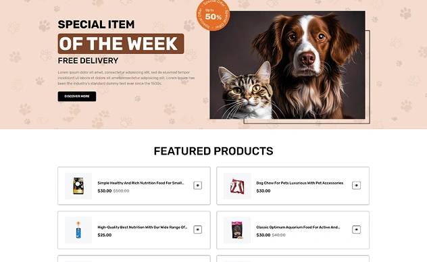Image resolution: width=427 pixels, height=262 pixels.
Task: Open Classic Optimum Aquarium Food product link
Action: click(x=298, y=227)
